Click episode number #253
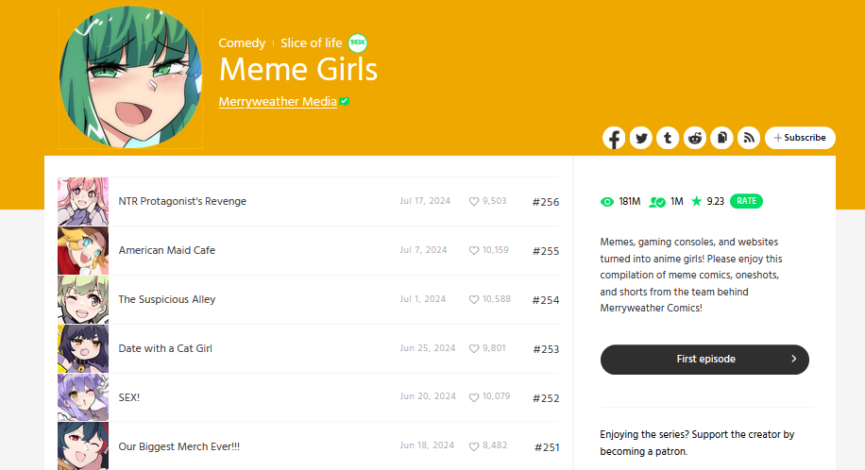865x470 pixels. pyautogui.click(x=546, y=350)
